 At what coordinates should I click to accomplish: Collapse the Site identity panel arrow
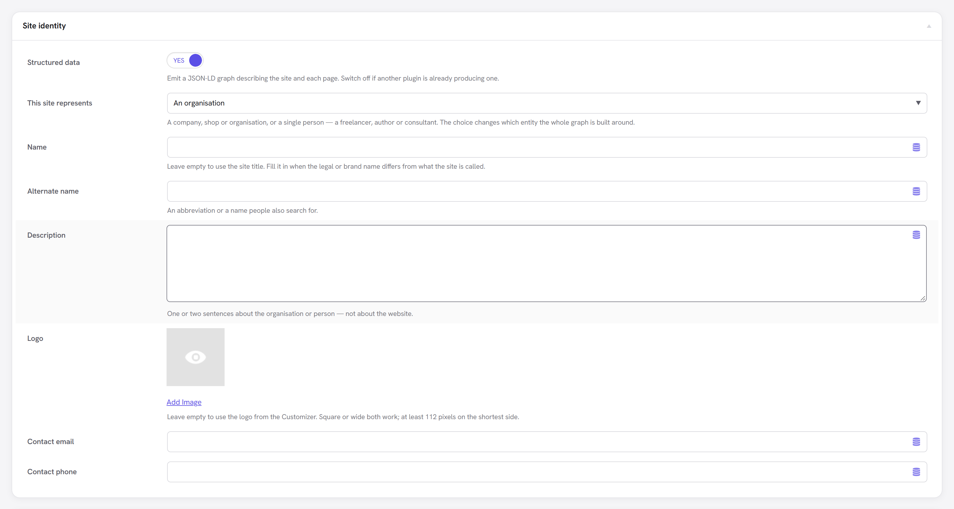point(929,26)
